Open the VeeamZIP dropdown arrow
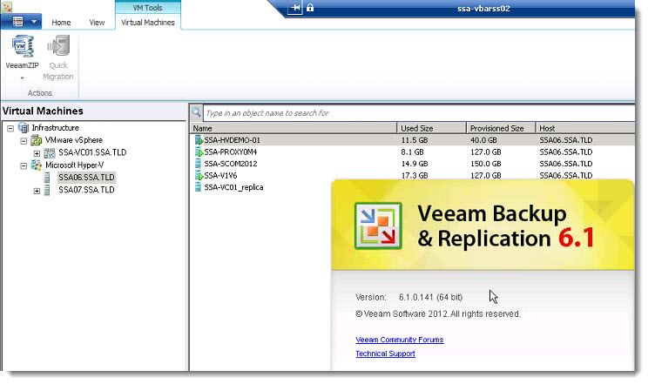The image size is (648, 384). 22,77
